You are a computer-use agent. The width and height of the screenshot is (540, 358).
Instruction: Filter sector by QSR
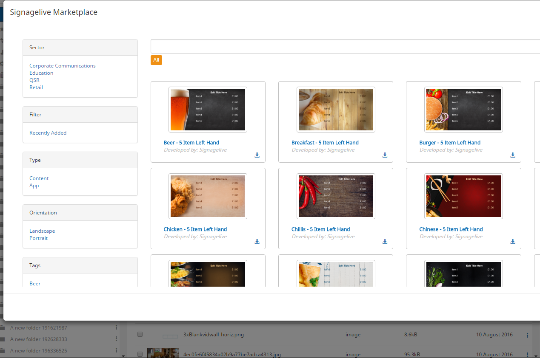coord(34,80)
